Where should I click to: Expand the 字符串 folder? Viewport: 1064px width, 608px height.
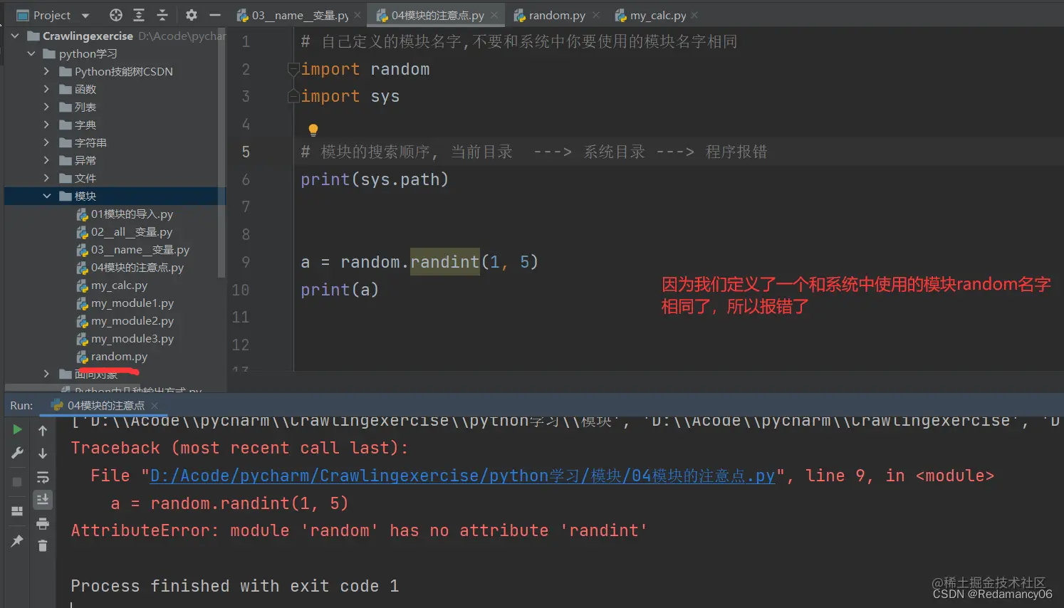(x=47, y=142)
